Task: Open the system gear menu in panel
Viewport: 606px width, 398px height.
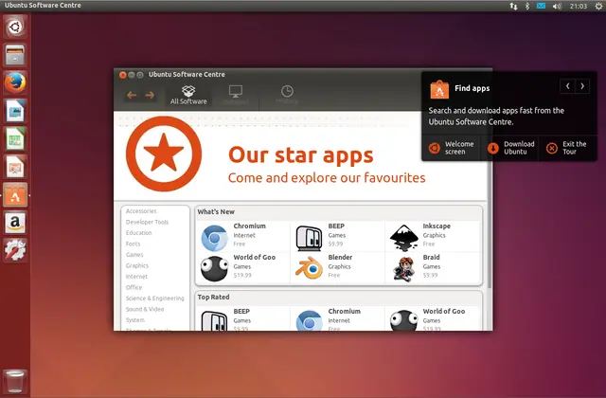Action: click(x=598, y=6)
